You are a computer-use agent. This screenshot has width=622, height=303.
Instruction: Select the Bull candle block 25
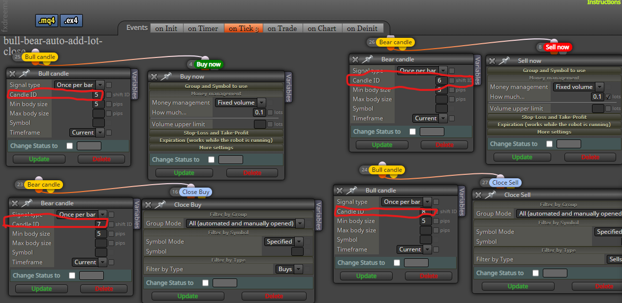click(40, 57)
